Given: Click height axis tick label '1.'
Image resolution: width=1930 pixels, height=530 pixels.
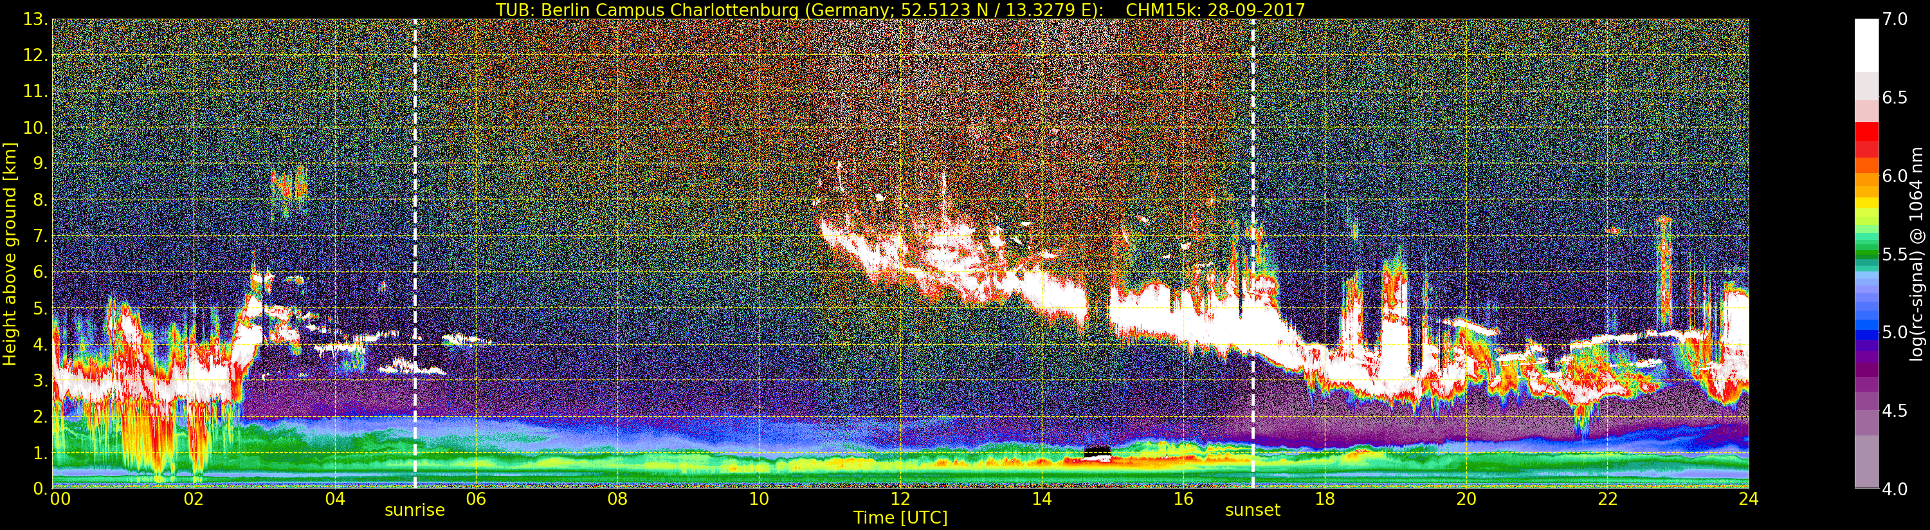Looking at the screenshot, I should tap(40, 453).
